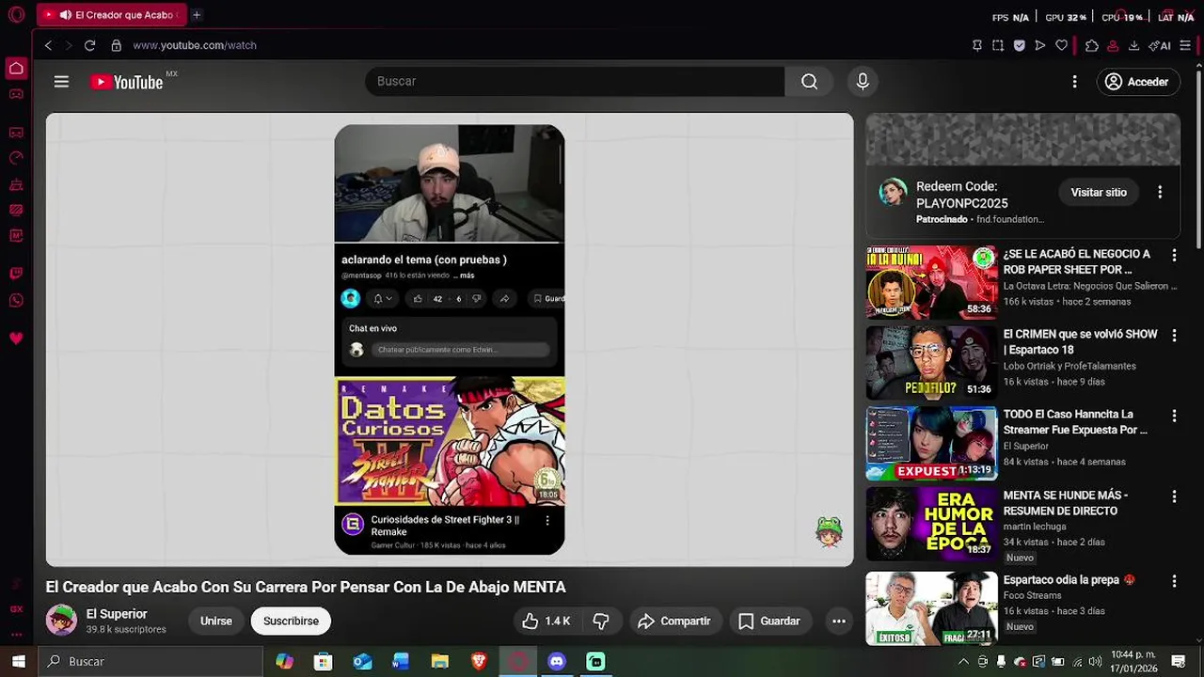Open the ROB PAPER SHEET video thumbnail
This screenshot has width=1204, height=677.
tap(931, 282)
